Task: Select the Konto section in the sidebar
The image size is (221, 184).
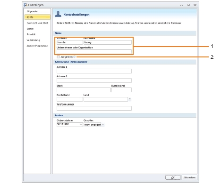Action: [37, 17]
